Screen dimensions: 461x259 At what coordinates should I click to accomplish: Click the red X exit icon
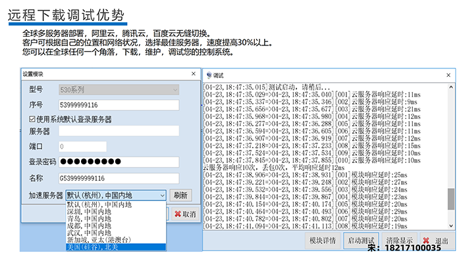[x=426, y=241]
